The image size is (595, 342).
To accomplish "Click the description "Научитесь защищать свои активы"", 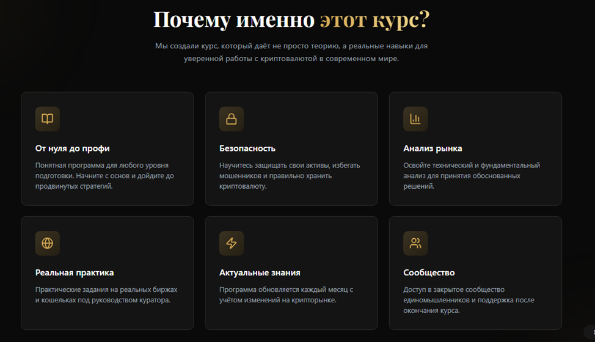I will tap(290, 176).
